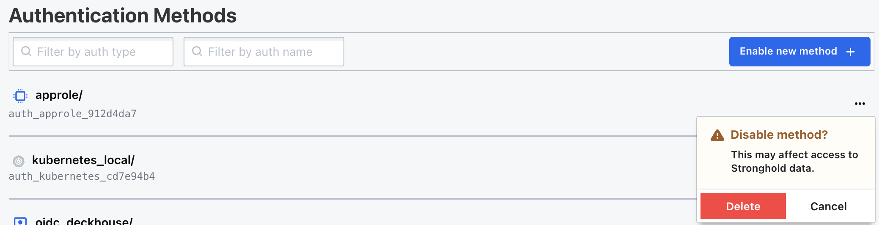This screenshot has height=225, width=879.
Task: Click the oidc_deckhouse method icon
Action: [x=20, y=221]
